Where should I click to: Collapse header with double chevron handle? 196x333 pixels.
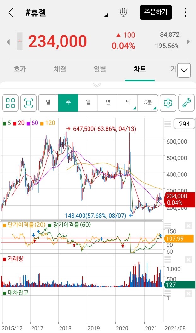point(97,85)
